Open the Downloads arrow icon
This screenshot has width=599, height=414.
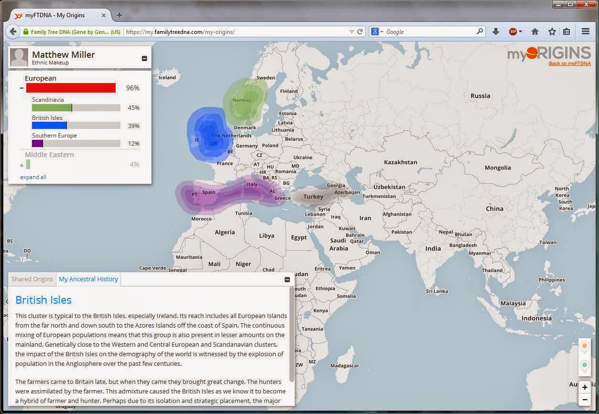tap(496, 31)
